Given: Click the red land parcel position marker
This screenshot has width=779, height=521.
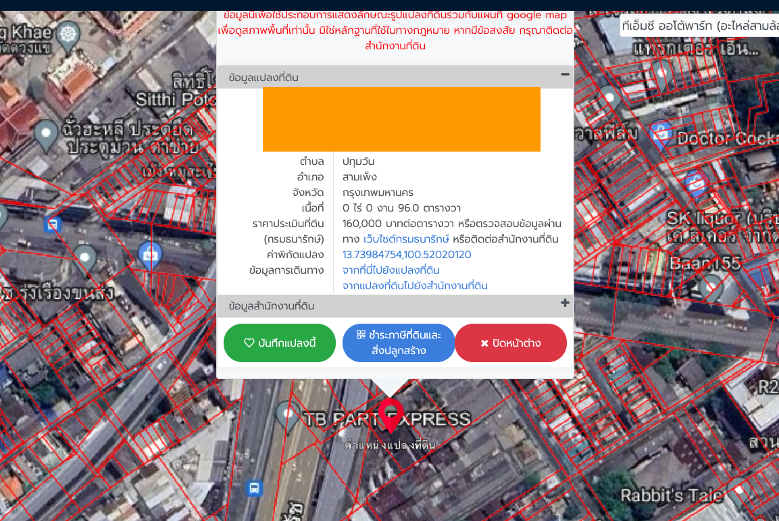Looking at the screenshot, I should click(x=391, y=414).
